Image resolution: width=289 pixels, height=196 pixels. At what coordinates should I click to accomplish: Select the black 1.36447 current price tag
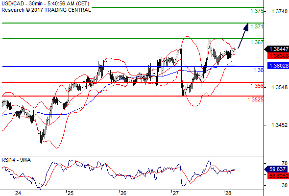[277, 49]
